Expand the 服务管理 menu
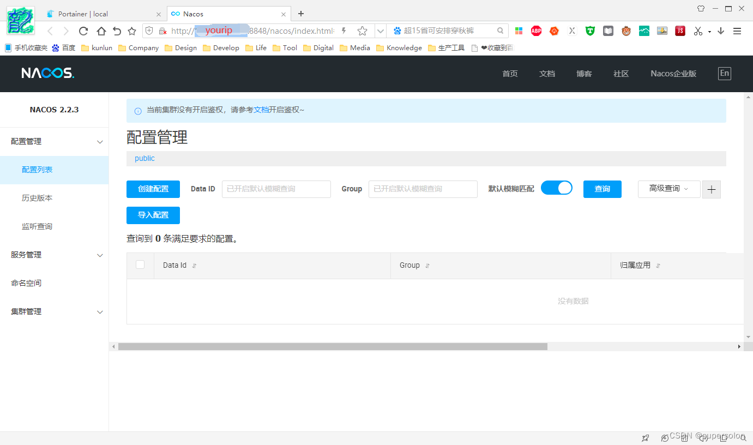Viewport: 753px width, 445px height. pyautogui.click(x=55, y=255)
